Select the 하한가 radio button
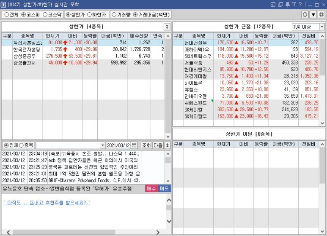The width and height of the screenshot is (327, 236). (x=89, y=15)
